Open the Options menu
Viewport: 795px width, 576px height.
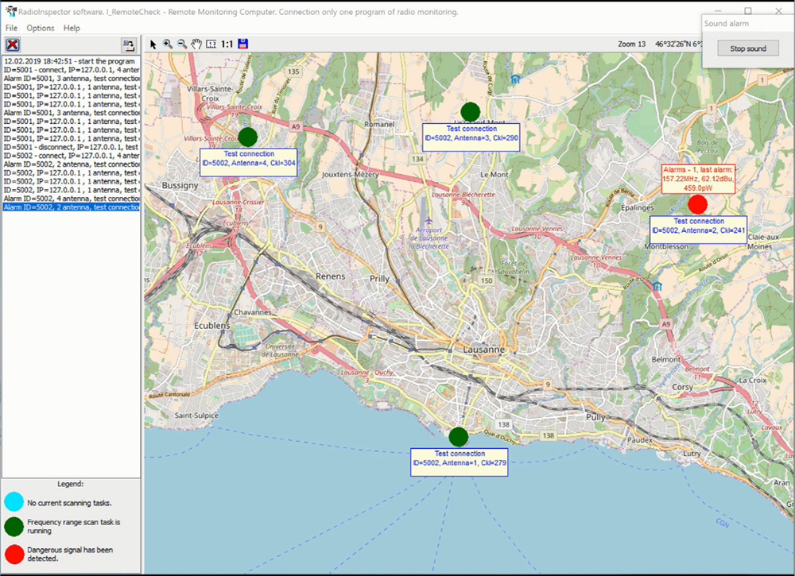tap(41, 28)
